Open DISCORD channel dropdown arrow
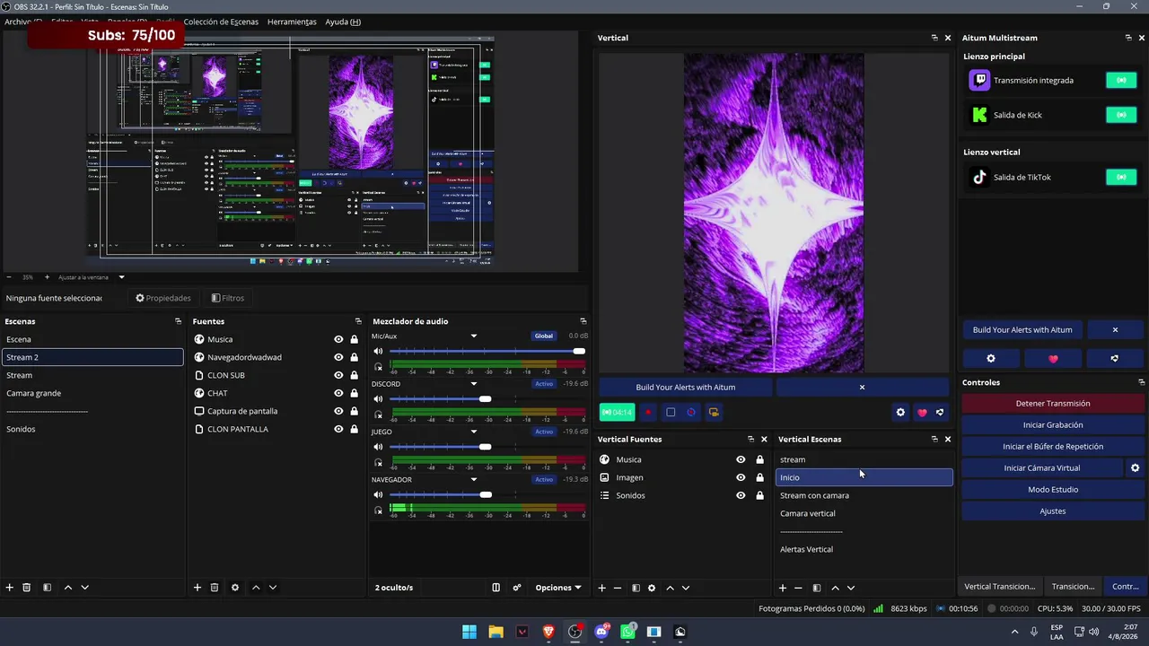Image resolution: width=1149 pixels, height=646 pixels. 474,384
